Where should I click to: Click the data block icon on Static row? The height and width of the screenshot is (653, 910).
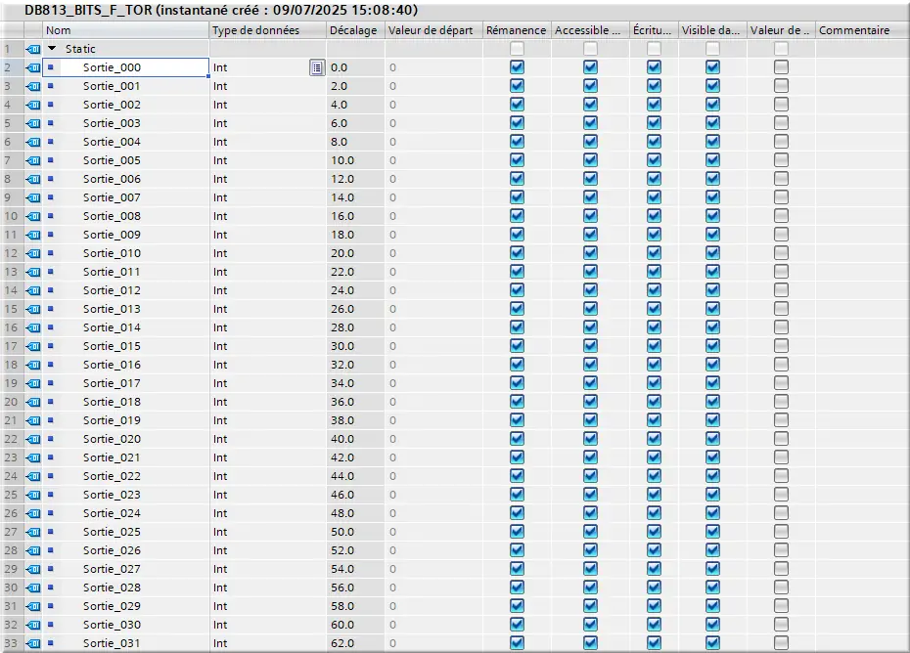[33, 49]
